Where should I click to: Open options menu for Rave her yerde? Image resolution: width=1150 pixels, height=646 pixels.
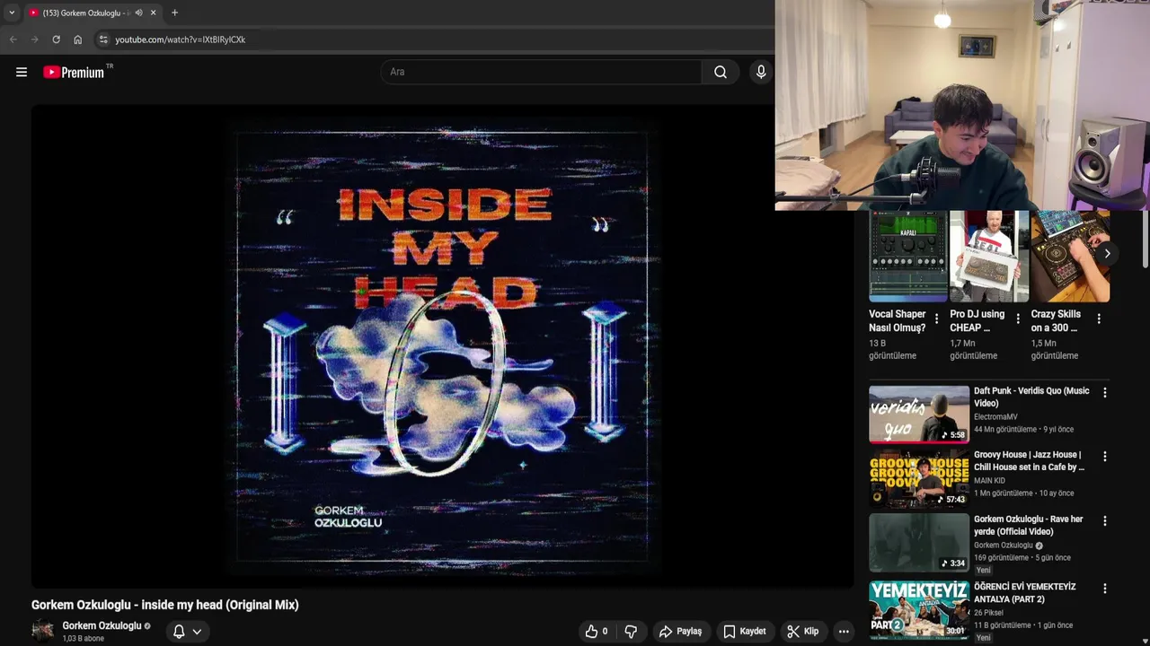pyautogui.click(x=1104, y=520)
